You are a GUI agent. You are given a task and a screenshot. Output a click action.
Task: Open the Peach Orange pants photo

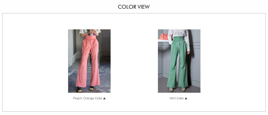pos(89,61)
